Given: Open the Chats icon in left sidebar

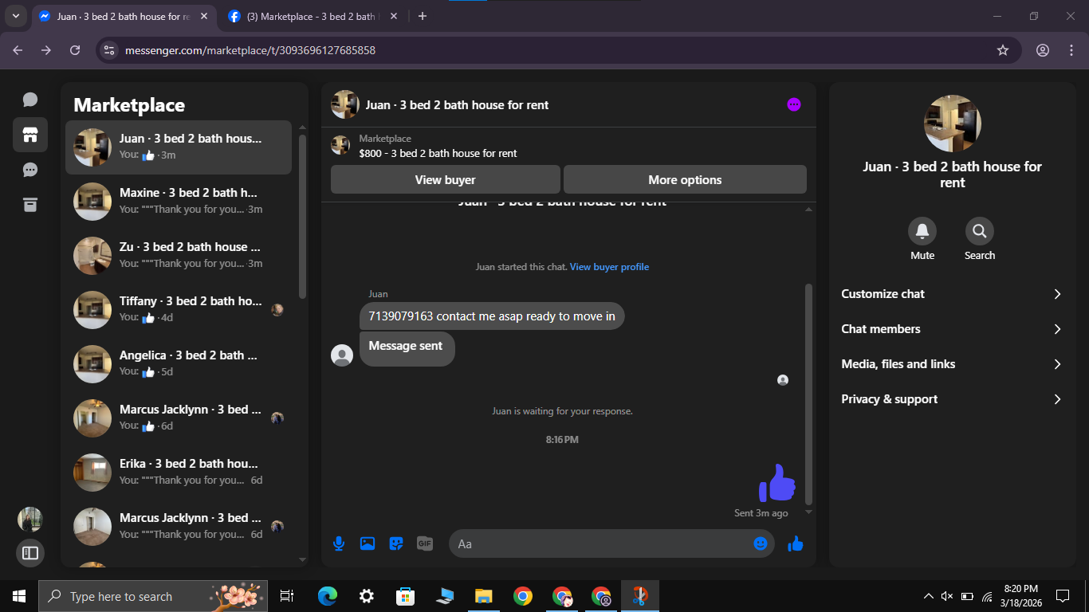Looking at the screenshot, I should [x=30, y=100].
